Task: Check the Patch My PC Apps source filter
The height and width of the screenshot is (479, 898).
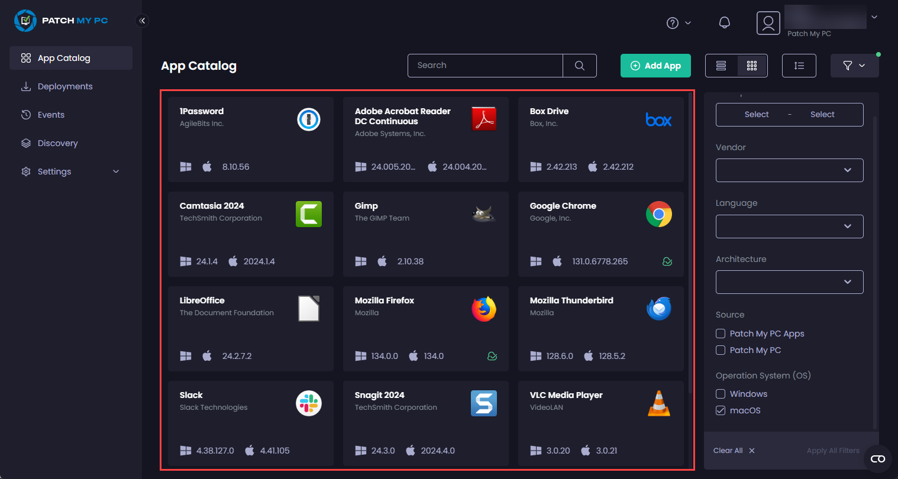Action: click(721, 334)
